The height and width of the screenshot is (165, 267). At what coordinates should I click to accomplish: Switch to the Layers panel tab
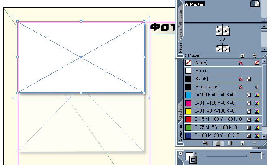[x=180, y=34]
